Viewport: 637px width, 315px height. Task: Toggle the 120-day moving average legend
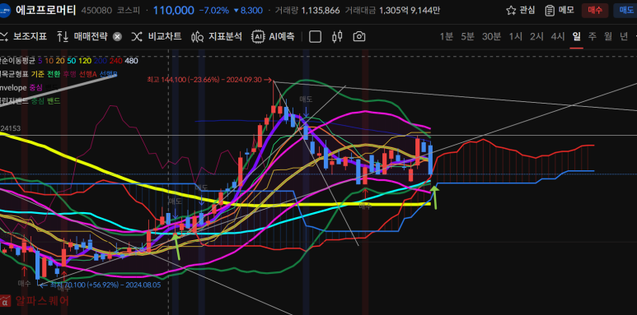tap(85, 61)
